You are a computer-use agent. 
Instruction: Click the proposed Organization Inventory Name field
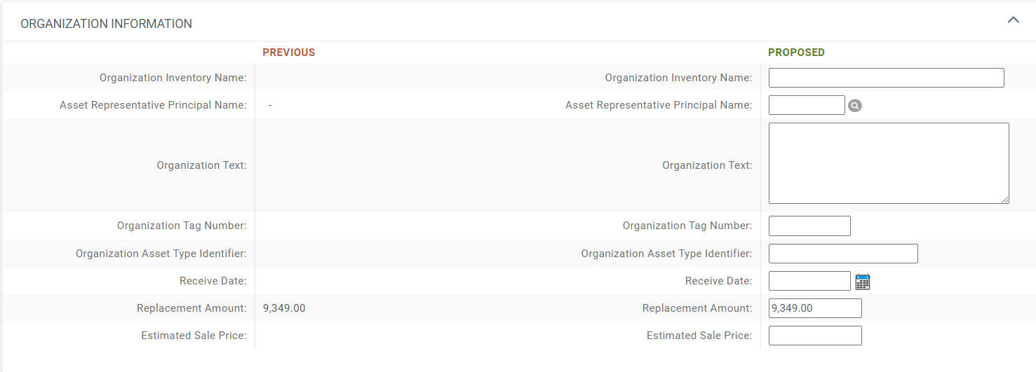point(887,78)
